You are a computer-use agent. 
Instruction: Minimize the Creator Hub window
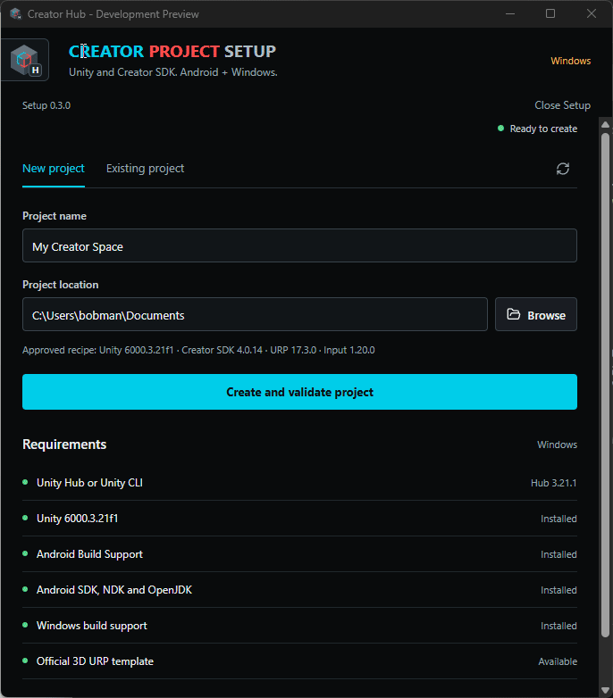click(510, 13)
